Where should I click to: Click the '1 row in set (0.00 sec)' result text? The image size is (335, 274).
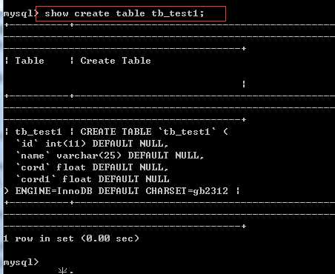click(x=71, y=238)
